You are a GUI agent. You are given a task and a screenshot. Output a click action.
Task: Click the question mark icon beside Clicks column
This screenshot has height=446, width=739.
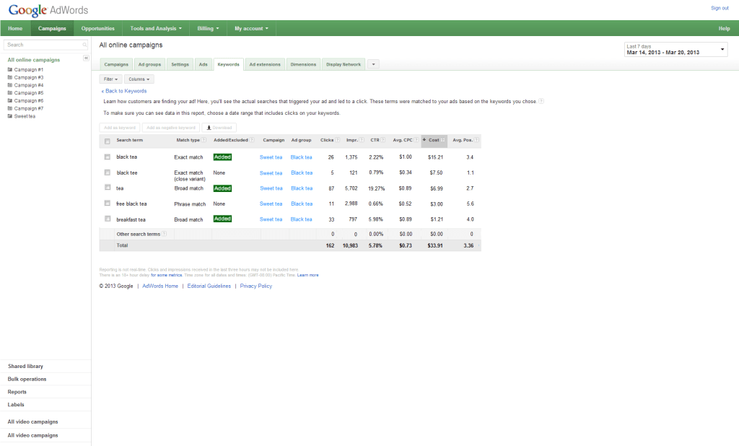point(338,140)
